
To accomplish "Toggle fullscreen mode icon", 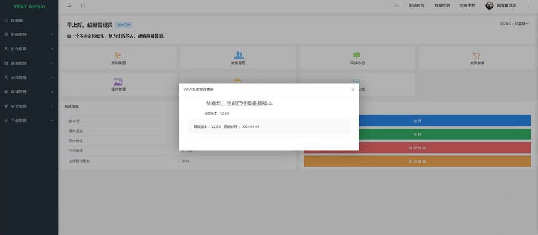I will point(397,5).
